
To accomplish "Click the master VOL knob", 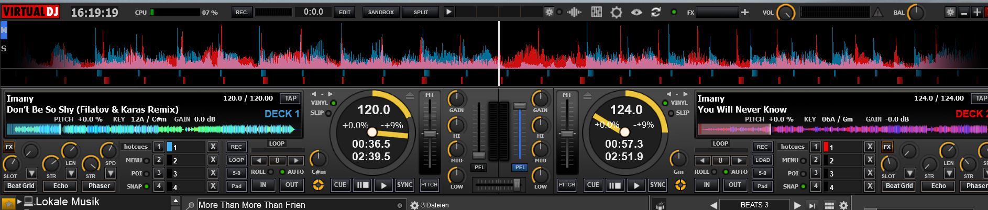I will coord(785,13).
